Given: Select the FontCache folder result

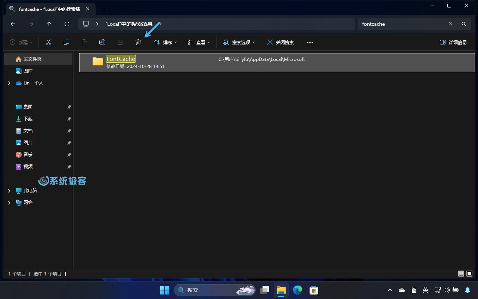Looking at the screenshot, I should [277, 62].
